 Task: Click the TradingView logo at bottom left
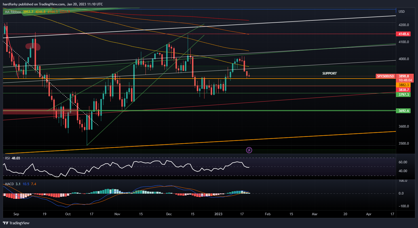pyautogui.click(x=16, y=223)
